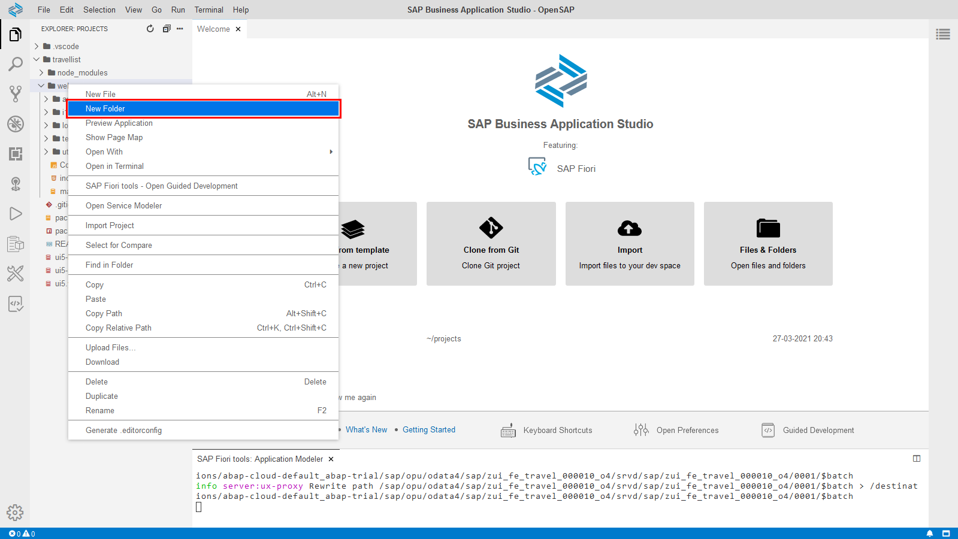Viewport: 958px width, 539px height.
Task: Open the code file icon in activity bar
Action: 16,304
